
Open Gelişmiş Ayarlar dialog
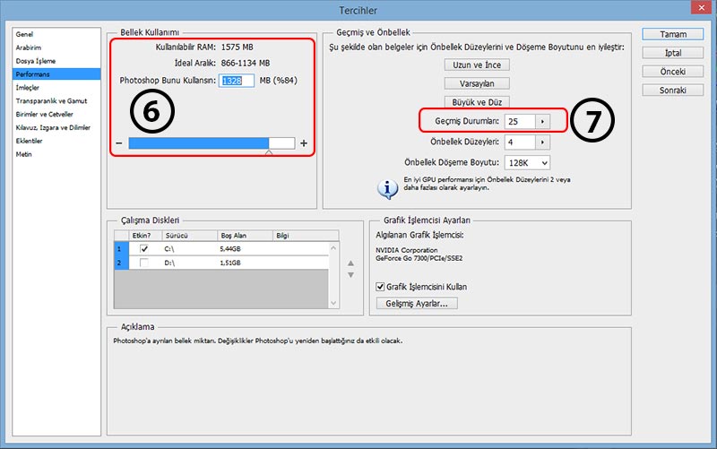[417, 304]
